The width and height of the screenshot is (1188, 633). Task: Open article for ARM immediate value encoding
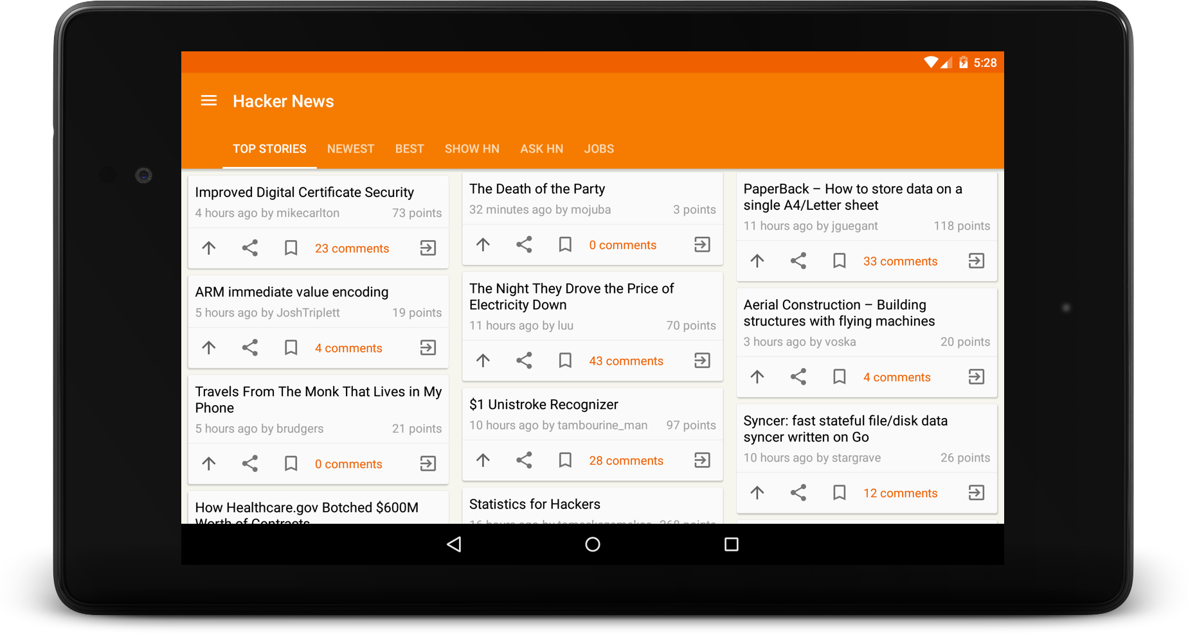point(428,347)
